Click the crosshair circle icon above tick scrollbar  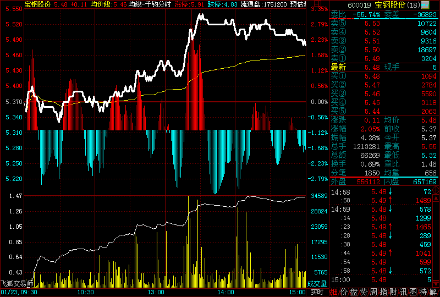coord(436,191)
